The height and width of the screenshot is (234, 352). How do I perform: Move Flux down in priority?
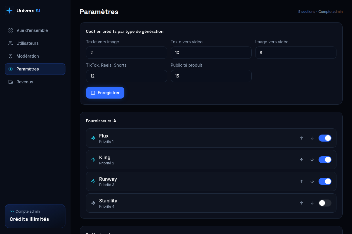tap(312, 138)
